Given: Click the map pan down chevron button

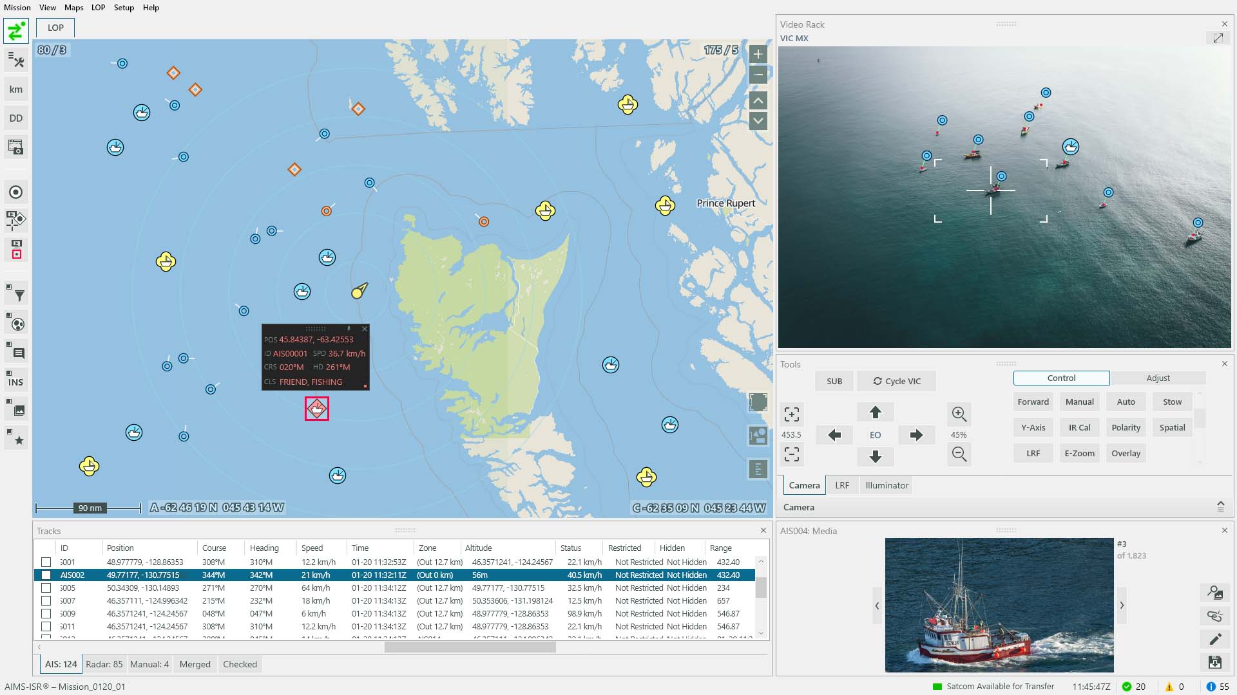Looking at the screenshot, I should click(x=758, y=121).
